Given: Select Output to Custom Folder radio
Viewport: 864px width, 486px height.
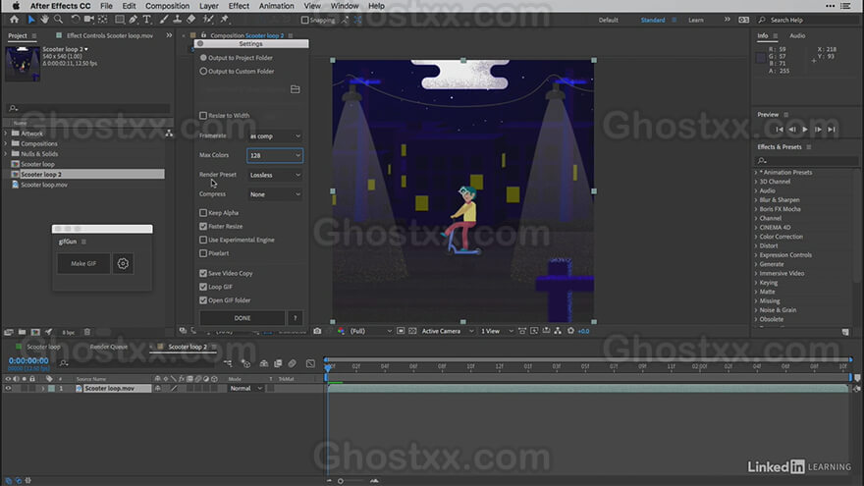Looking at the screenshot, I should coord(203,71).
